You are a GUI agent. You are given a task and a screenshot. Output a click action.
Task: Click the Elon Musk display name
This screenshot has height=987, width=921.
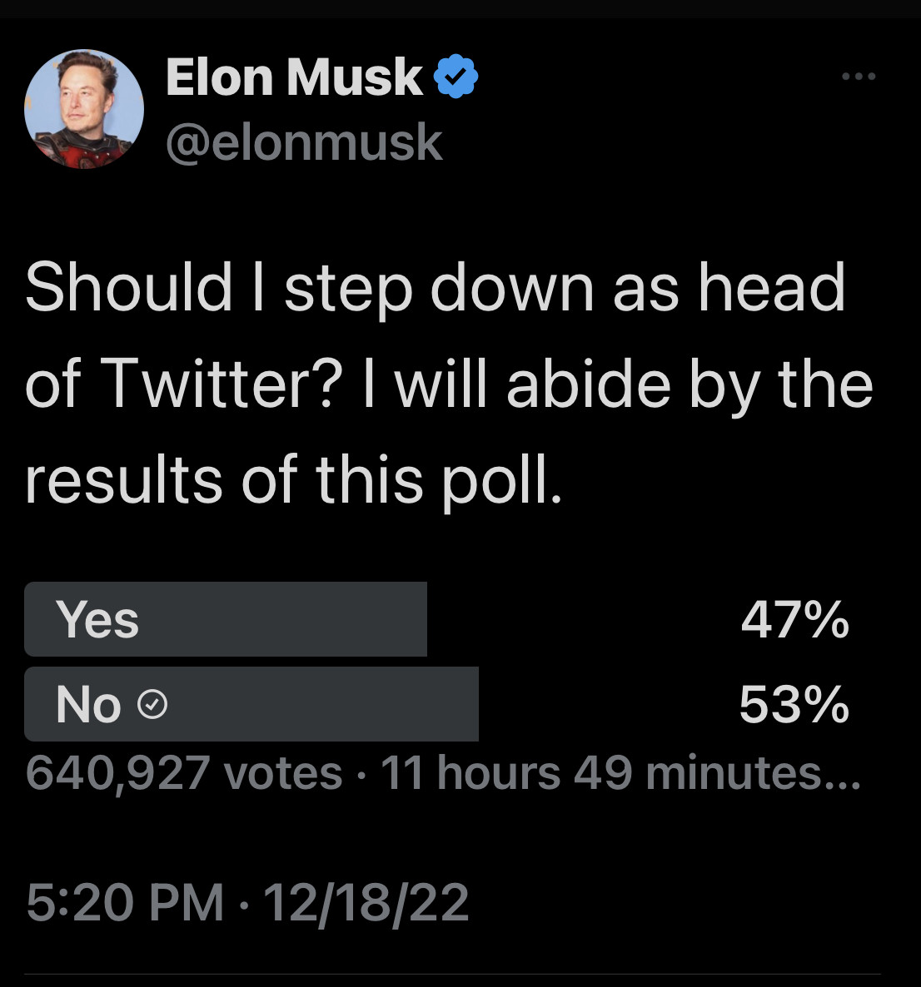pos(294,77)
